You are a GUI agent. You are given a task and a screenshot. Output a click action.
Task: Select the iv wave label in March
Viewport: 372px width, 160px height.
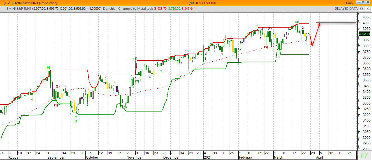[x=279, y=57]
